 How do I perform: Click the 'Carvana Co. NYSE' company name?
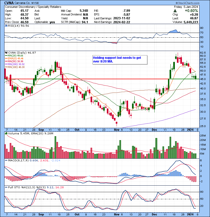(x=27, y=3)
